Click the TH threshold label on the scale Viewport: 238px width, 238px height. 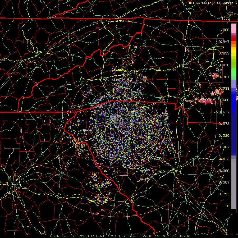coord(227,206)
